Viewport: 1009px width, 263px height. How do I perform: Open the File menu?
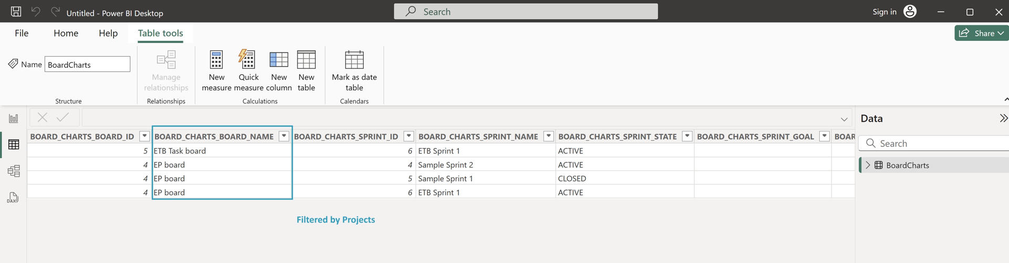22,33
